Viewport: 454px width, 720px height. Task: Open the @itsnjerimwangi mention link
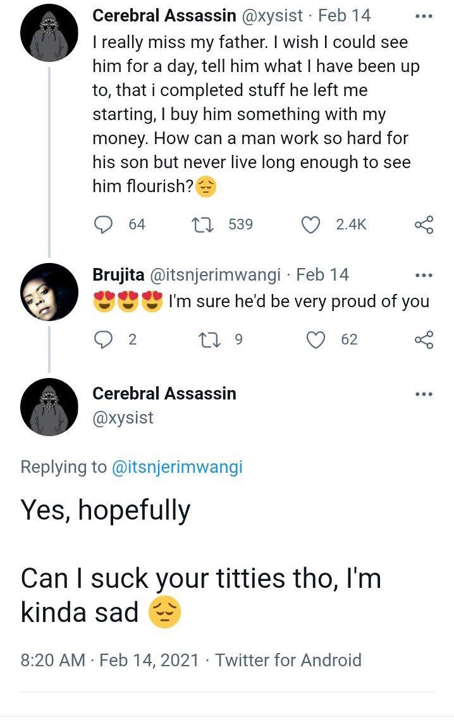pyautogui.click(x=177, y=467)
